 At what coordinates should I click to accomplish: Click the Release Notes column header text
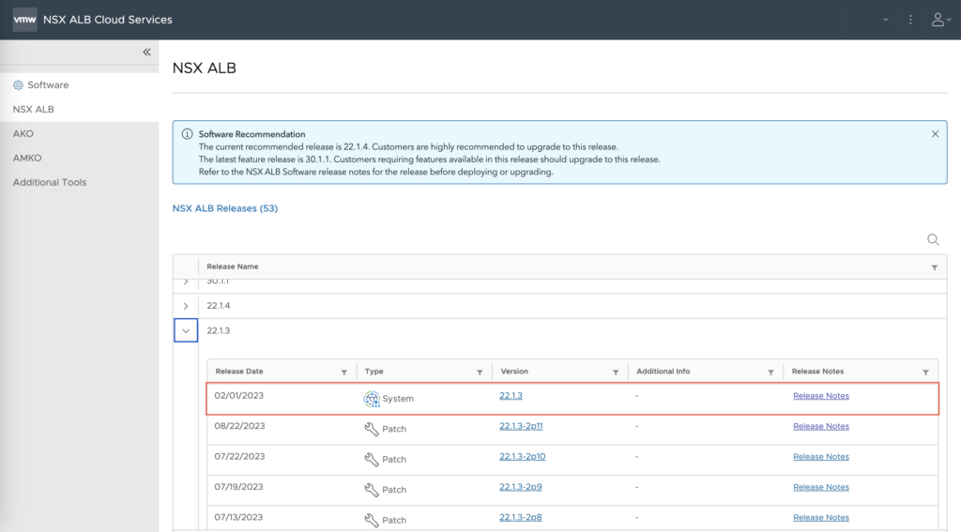click(x=817, y=372)
